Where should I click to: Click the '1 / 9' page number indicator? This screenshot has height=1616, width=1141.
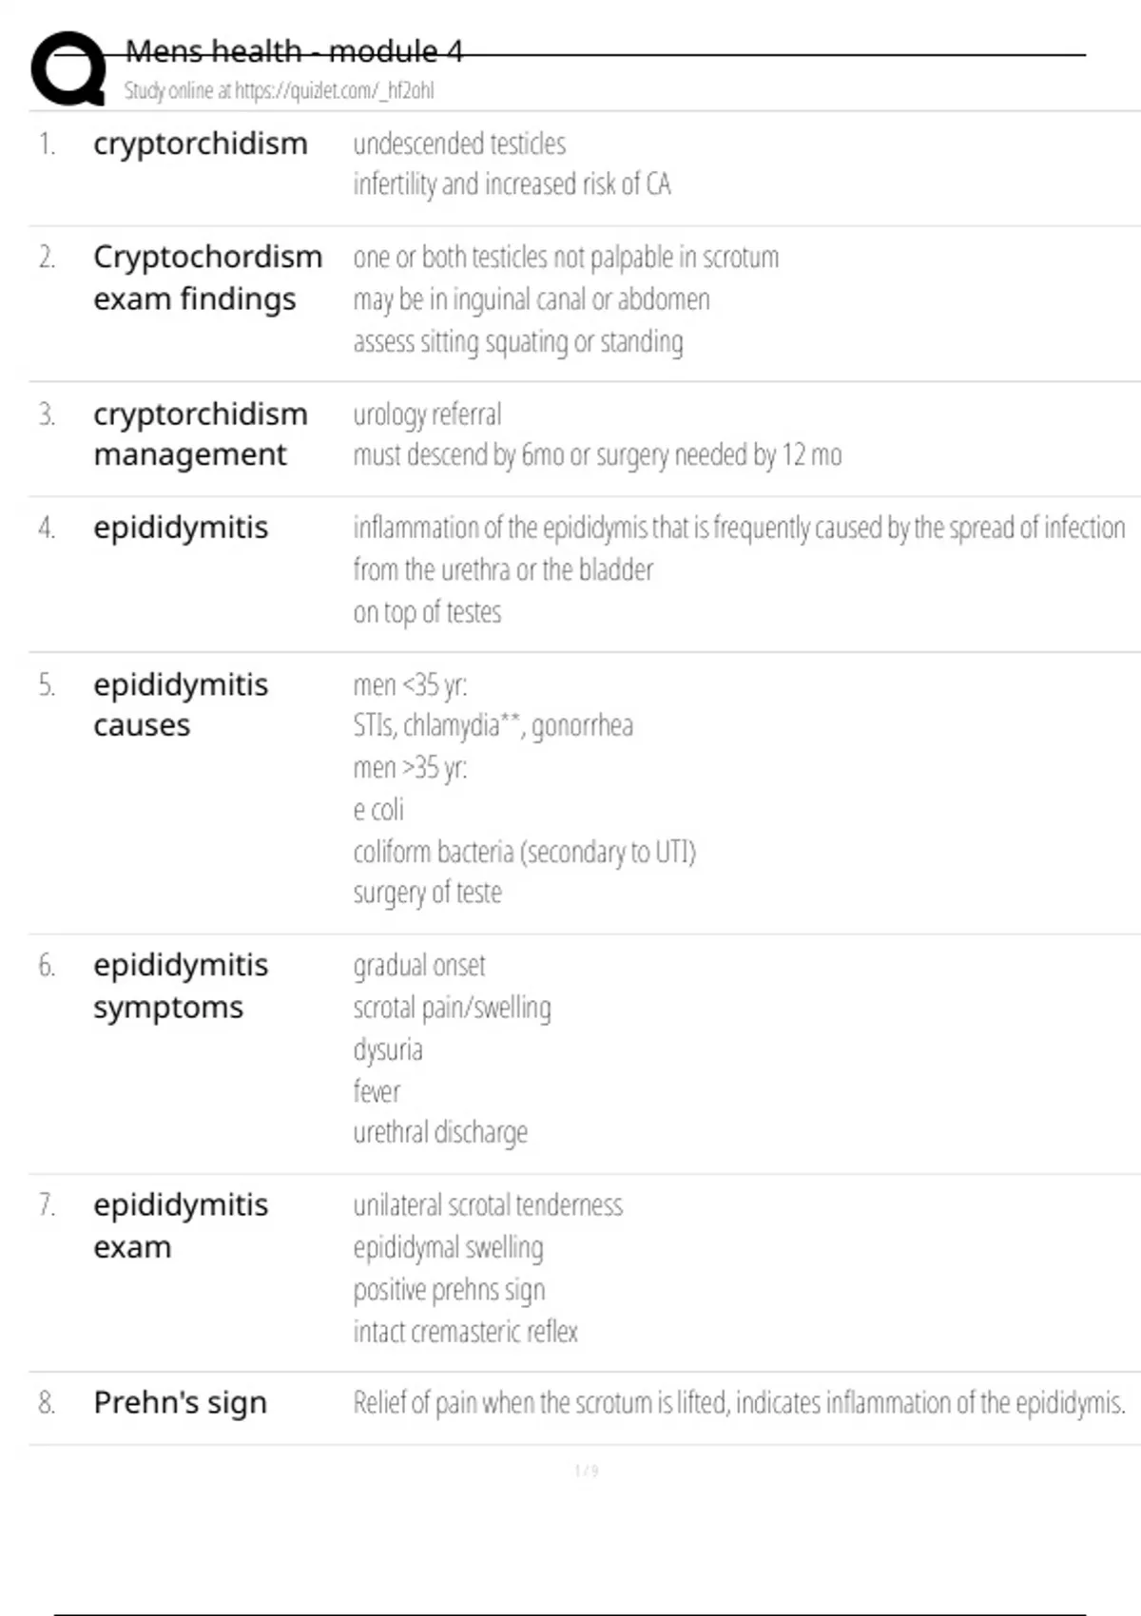coord(586,1472)
